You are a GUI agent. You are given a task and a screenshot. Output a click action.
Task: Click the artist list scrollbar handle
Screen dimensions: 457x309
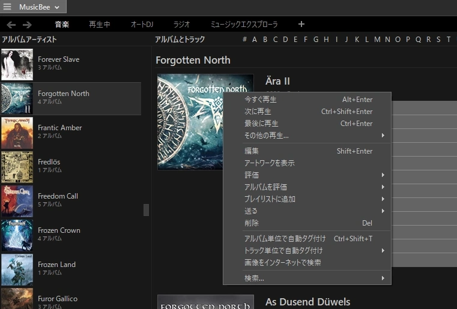[146, 210]
